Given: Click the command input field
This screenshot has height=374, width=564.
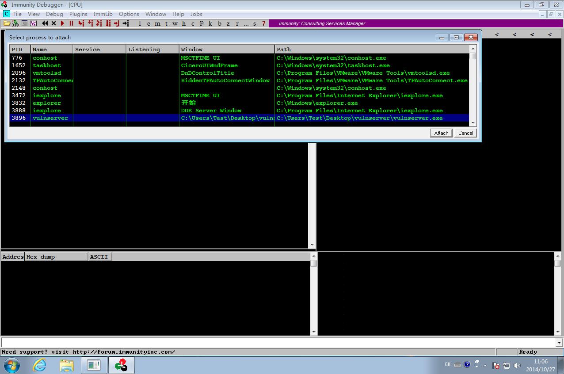Looking at the screenshot, I should click(278, 343).
